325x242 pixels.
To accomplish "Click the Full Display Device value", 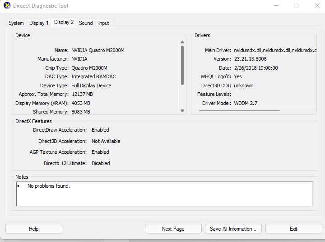I will [91, 85].
